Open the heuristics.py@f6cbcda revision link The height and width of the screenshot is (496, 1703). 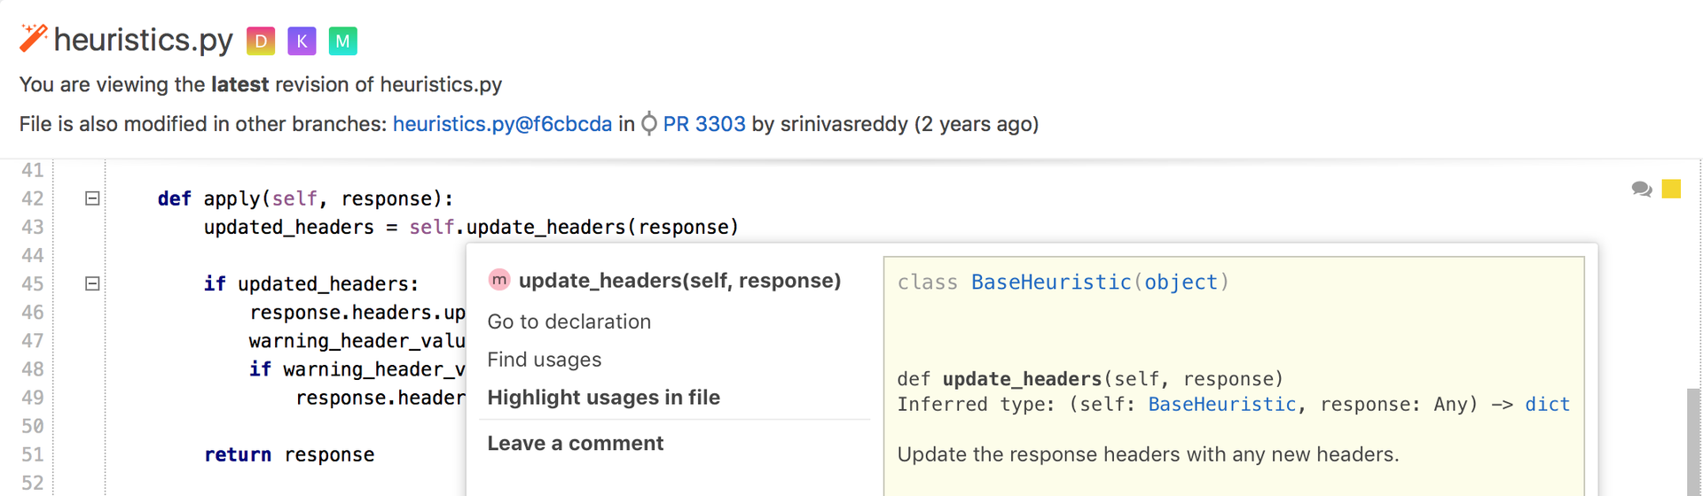[502, 124]
